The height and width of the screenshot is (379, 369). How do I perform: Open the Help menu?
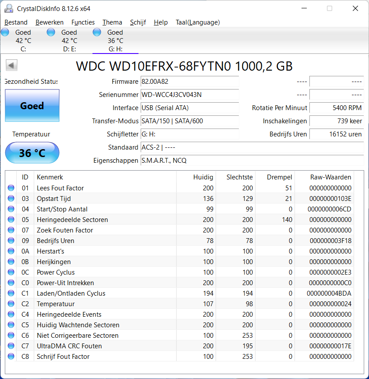click(161, 22)
